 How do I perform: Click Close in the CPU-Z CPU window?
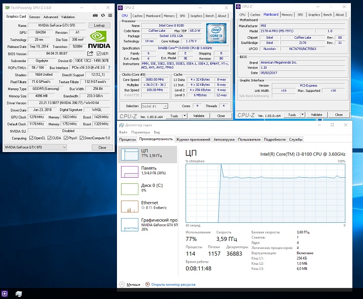(x=221, y=116)
